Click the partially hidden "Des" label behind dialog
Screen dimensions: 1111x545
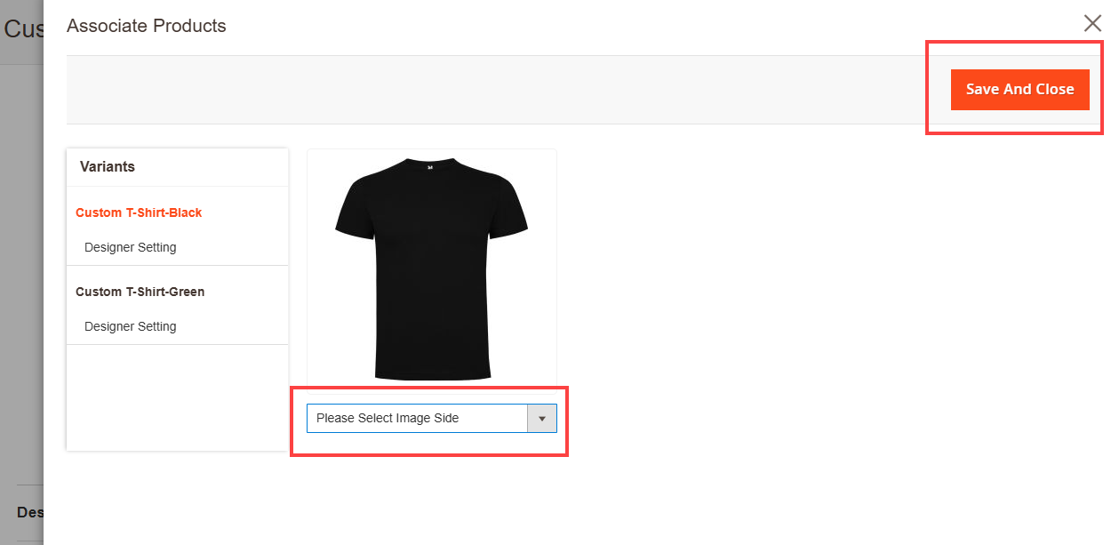tap(29, 512)
